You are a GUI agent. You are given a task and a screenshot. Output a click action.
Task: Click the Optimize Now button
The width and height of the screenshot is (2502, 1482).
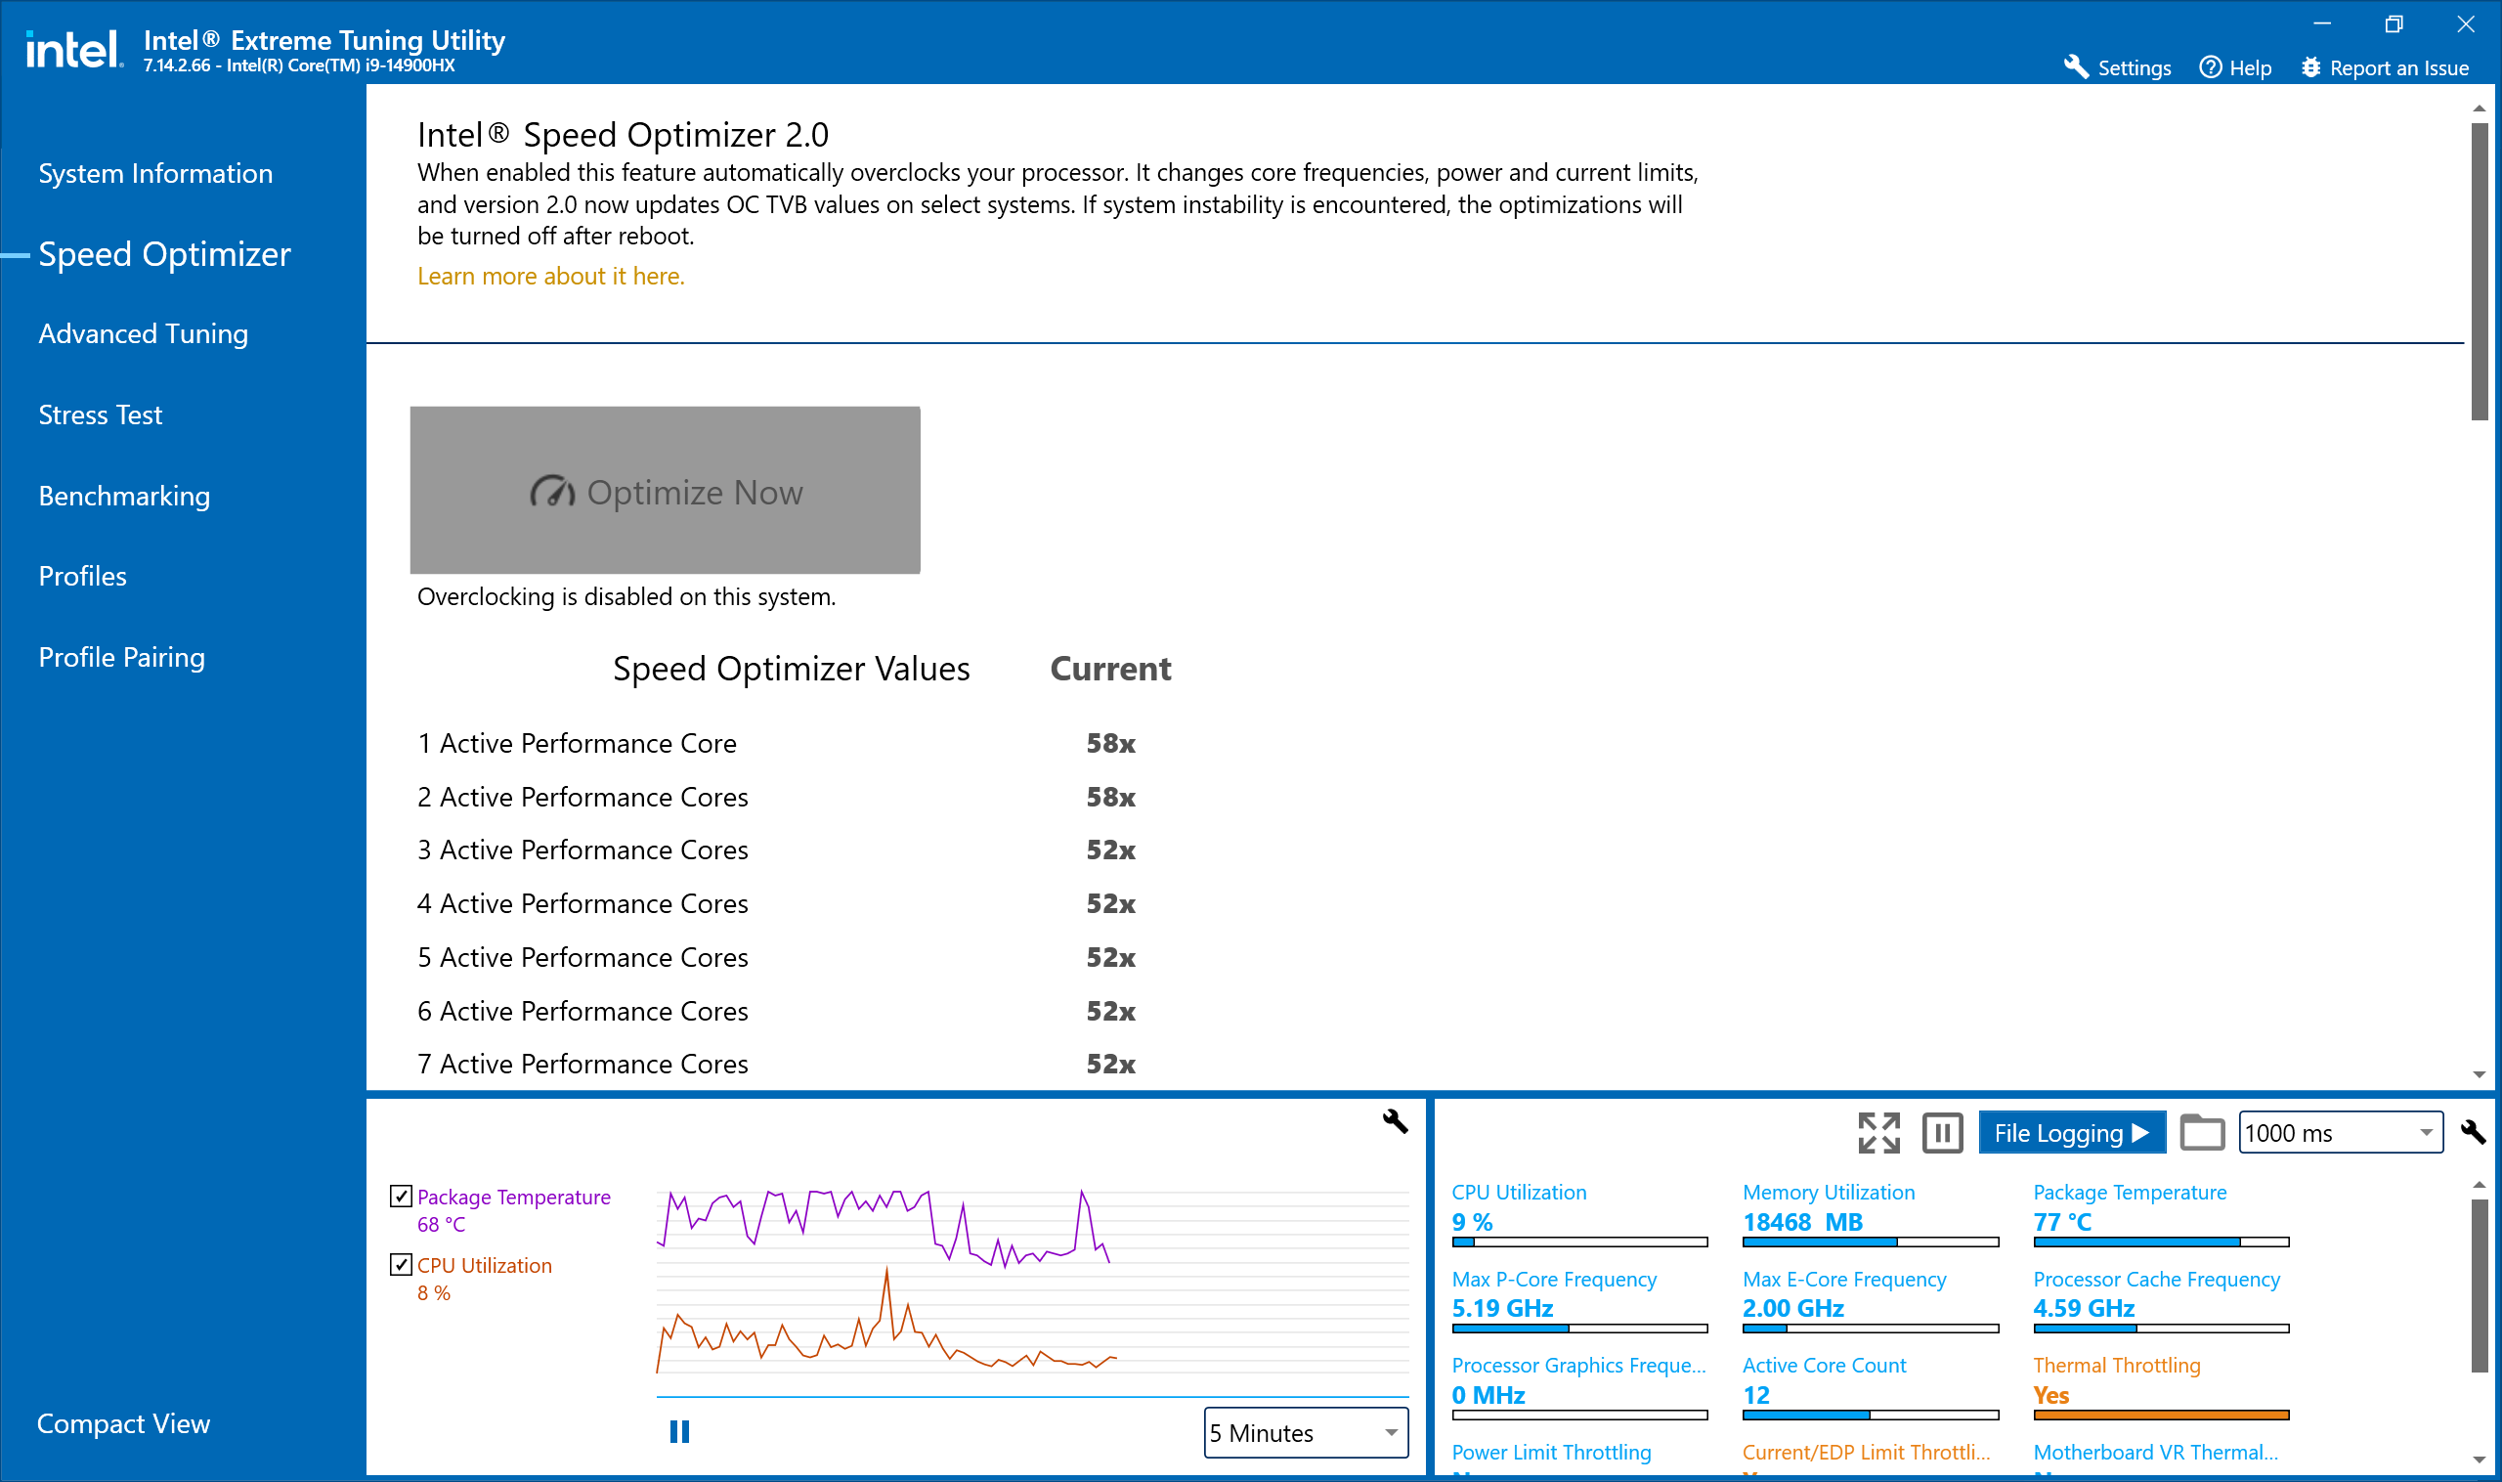664,491
